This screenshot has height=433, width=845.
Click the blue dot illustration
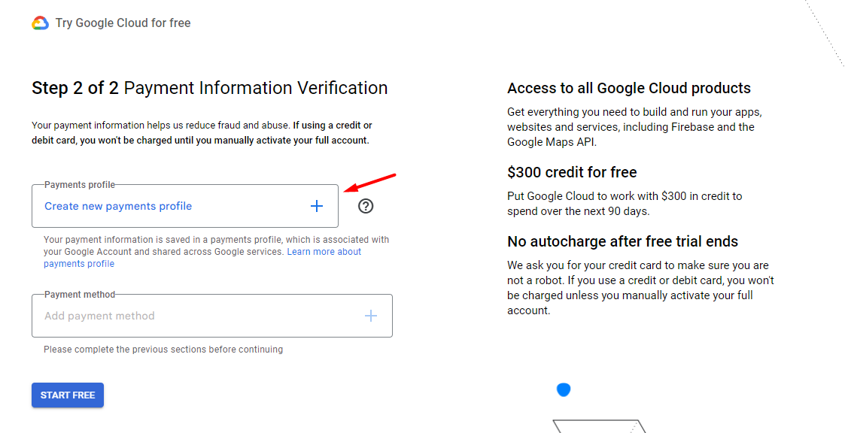(563, 389)
